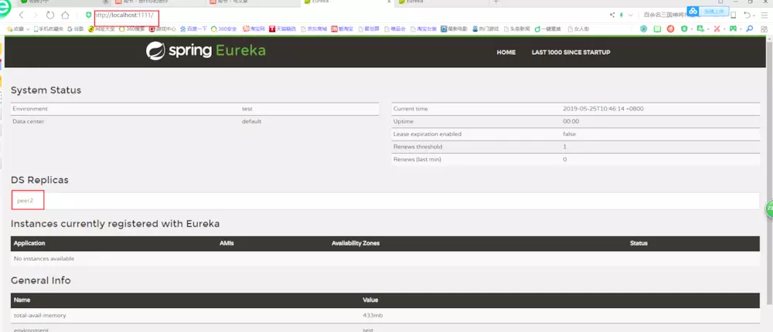The image size is (773, 332).
Task: Click the Spring Eureka logo
Action: point(206,51)
